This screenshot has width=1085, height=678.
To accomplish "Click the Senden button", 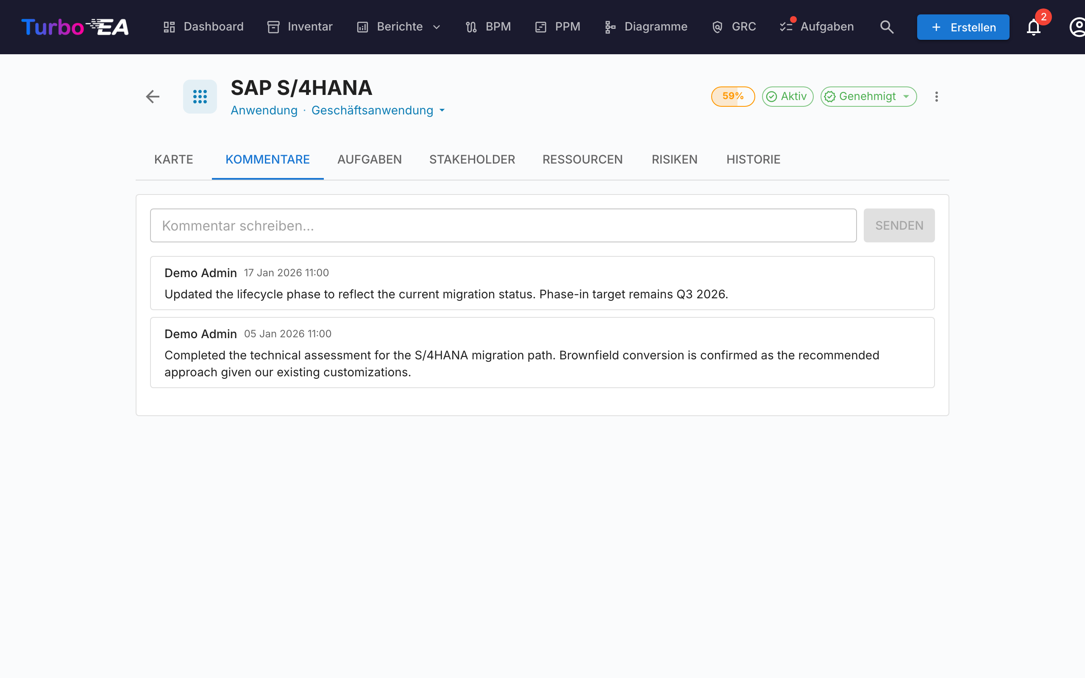I will tap(899, 225).
